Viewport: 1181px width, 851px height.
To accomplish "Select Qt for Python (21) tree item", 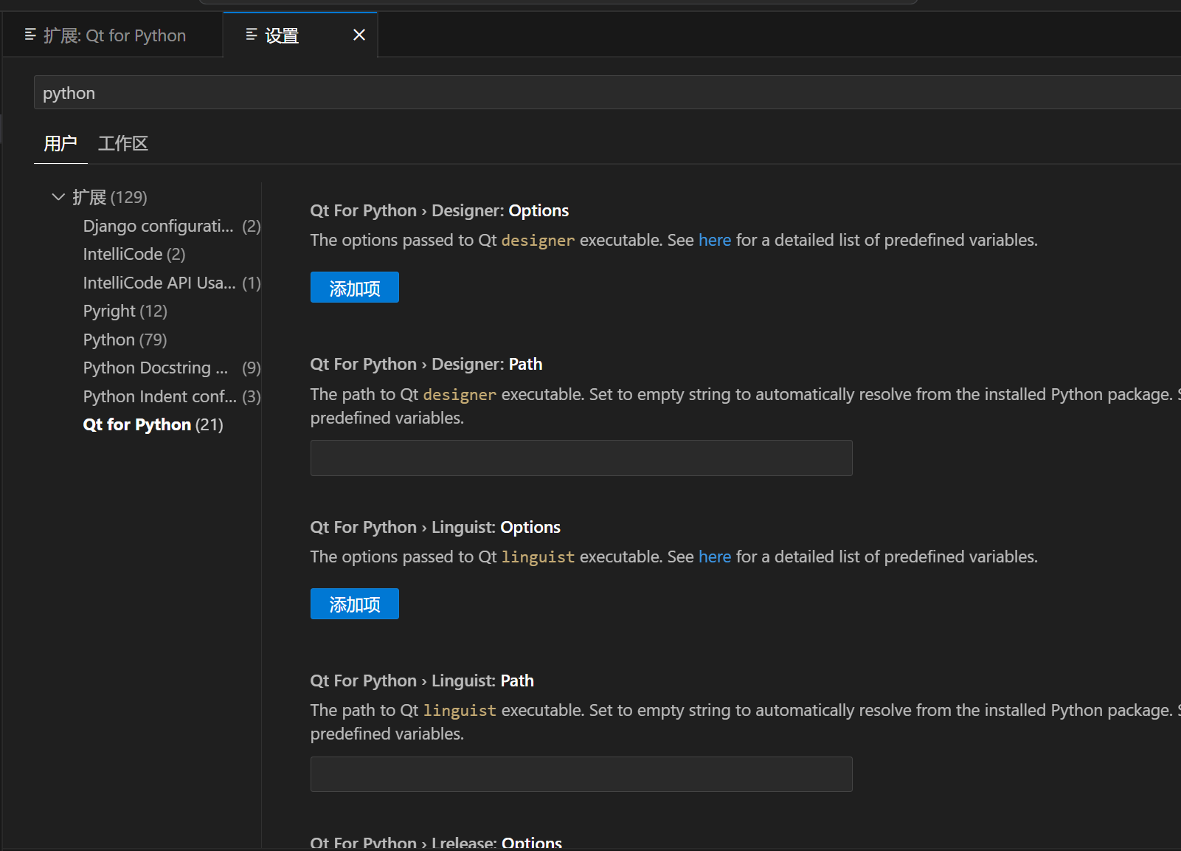I will [x=153, y=424].
